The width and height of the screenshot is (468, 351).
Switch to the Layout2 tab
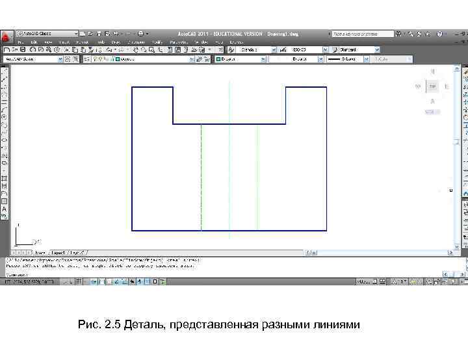click(x=77, y=253)
